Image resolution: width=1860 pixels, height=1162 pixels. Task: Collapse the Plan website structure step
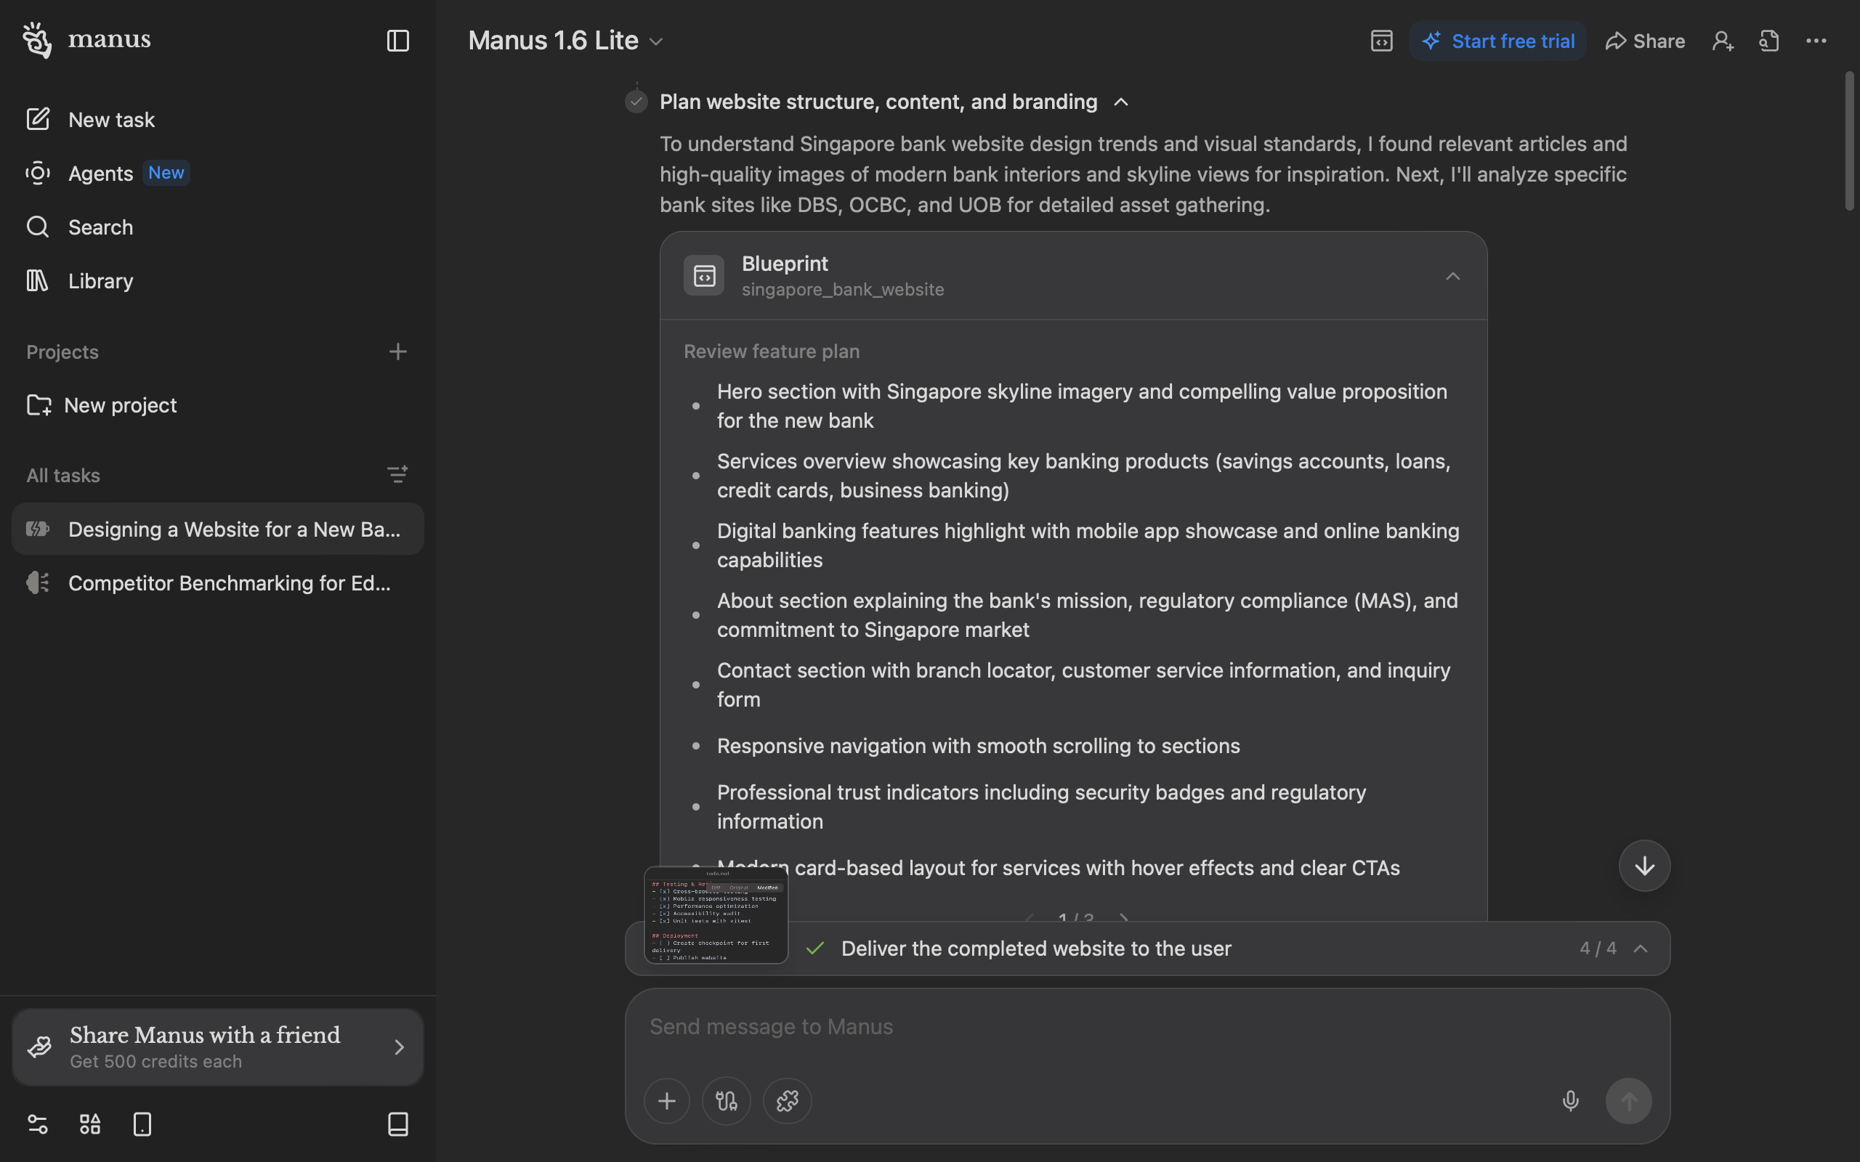click(1121, 102)
